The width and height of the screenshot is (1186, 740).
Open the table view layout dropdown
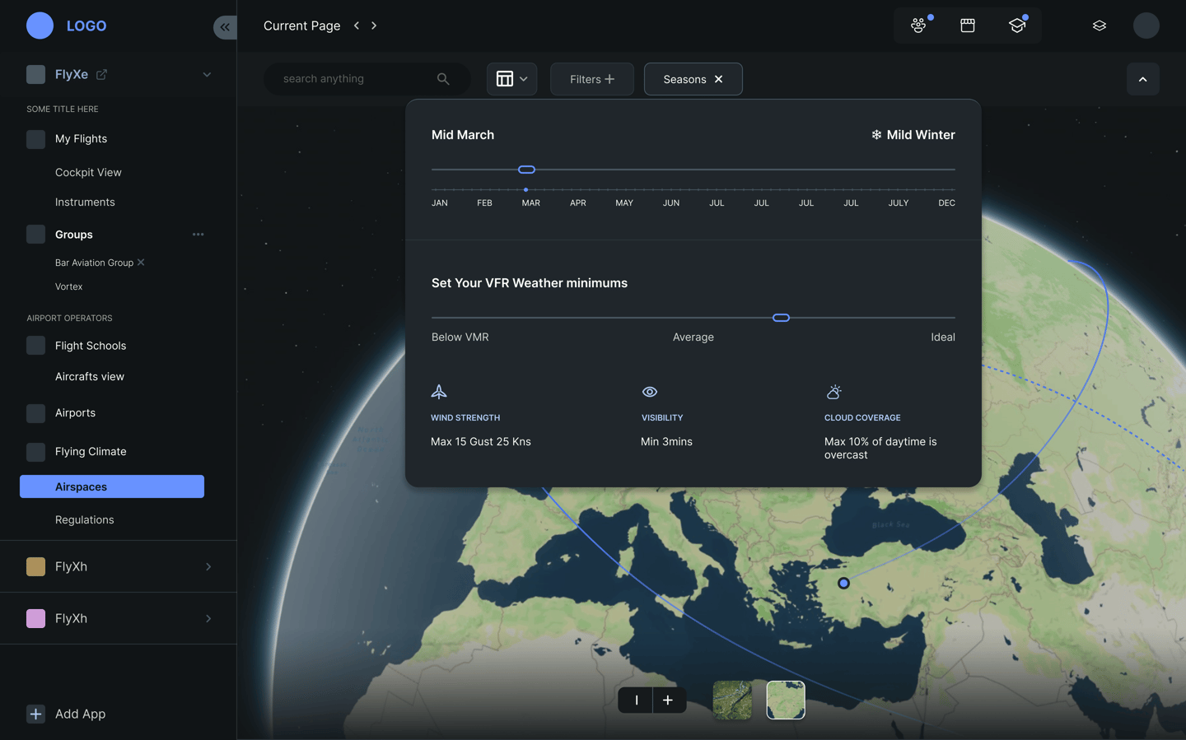tap(511, 79)
